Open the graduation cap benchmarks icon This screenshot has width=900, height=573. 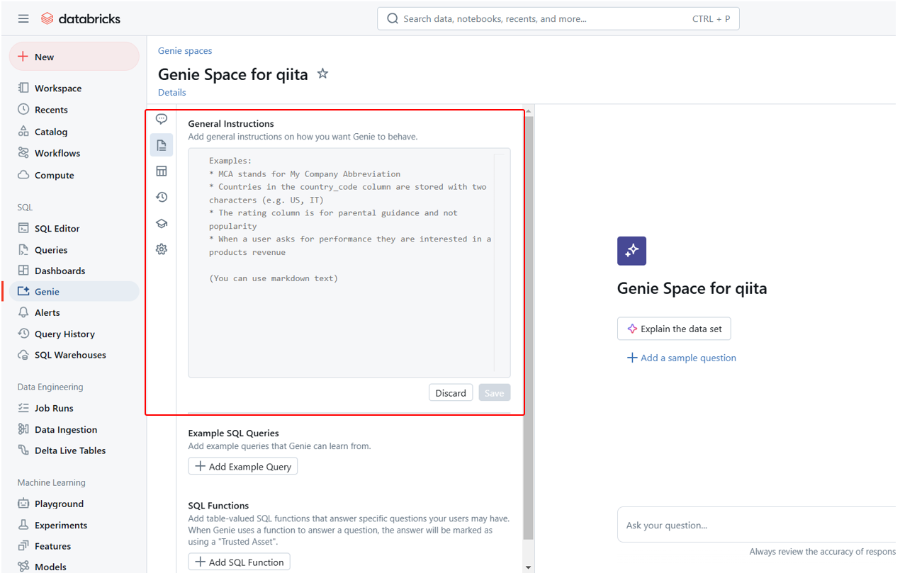[162, 224]
